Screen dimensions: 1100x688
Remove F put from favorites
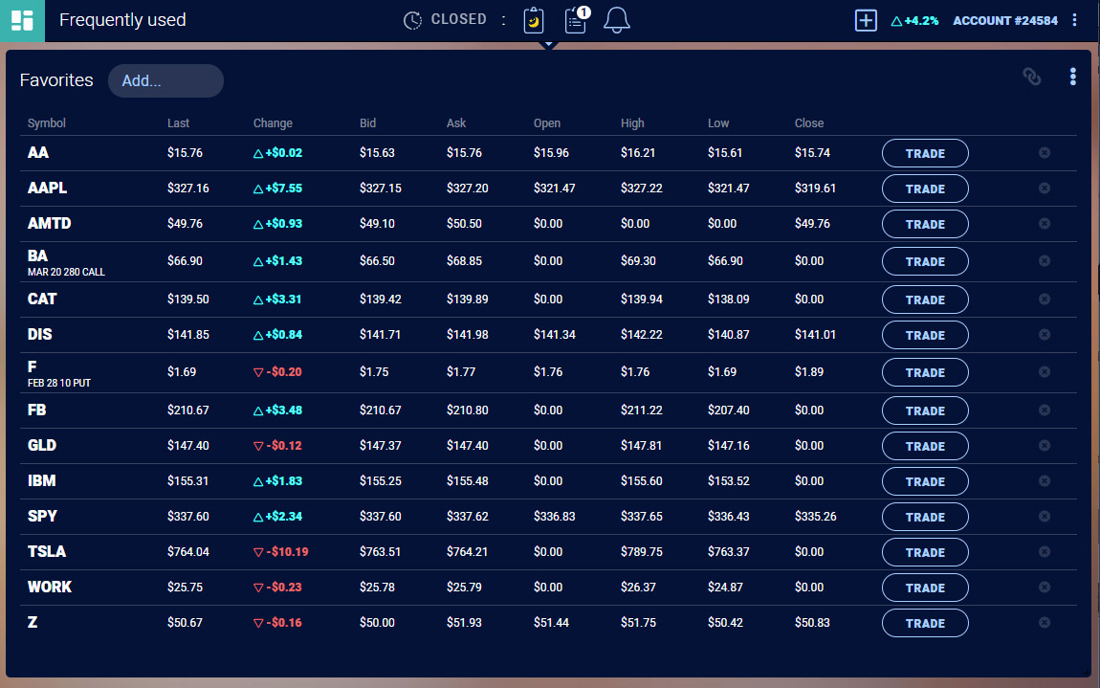point(1045,371)
